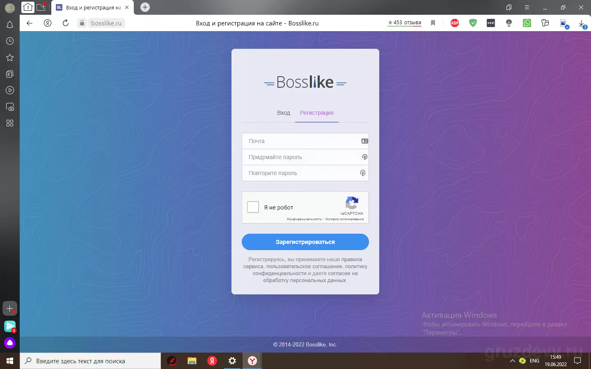Viewport: 591px width, 369px height.
Task: Open the apps grid in sidebar
Action: point(10,123)
